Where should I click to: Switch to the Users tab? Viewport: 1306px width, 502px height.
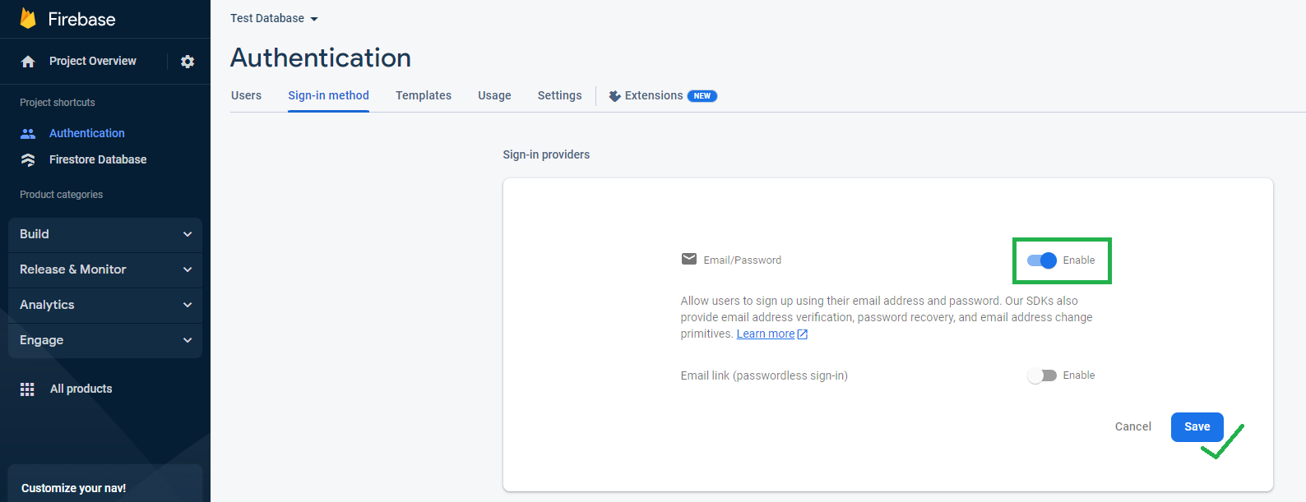pyautogui.click(x=246, y=95)
